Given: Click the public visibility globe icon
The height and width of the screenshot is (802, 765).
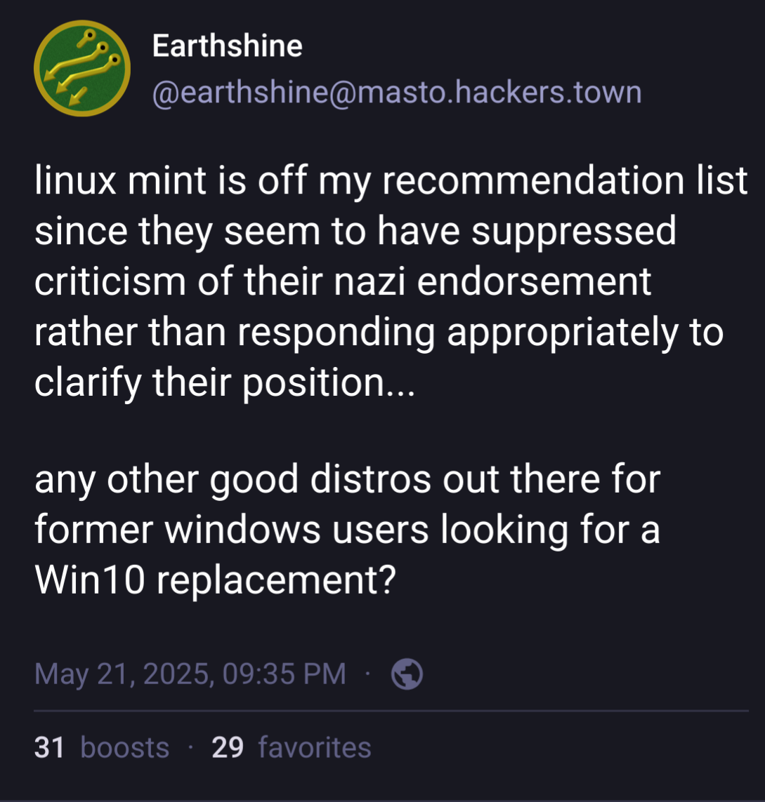Looking at the screenshot, I should coord(407,674).
